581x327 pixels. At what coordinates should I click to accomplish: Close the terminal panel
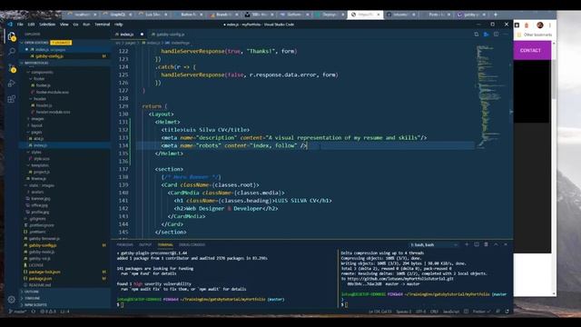506,244
